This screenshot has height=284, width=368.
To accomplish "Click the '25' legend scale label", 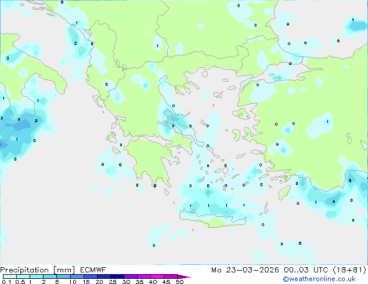I will click(113, 282).
